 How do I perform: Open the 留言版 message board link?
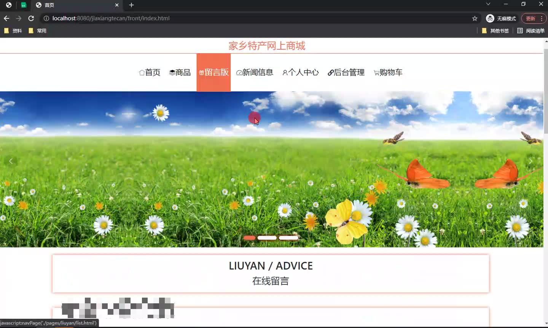click(x=213, y=73)
